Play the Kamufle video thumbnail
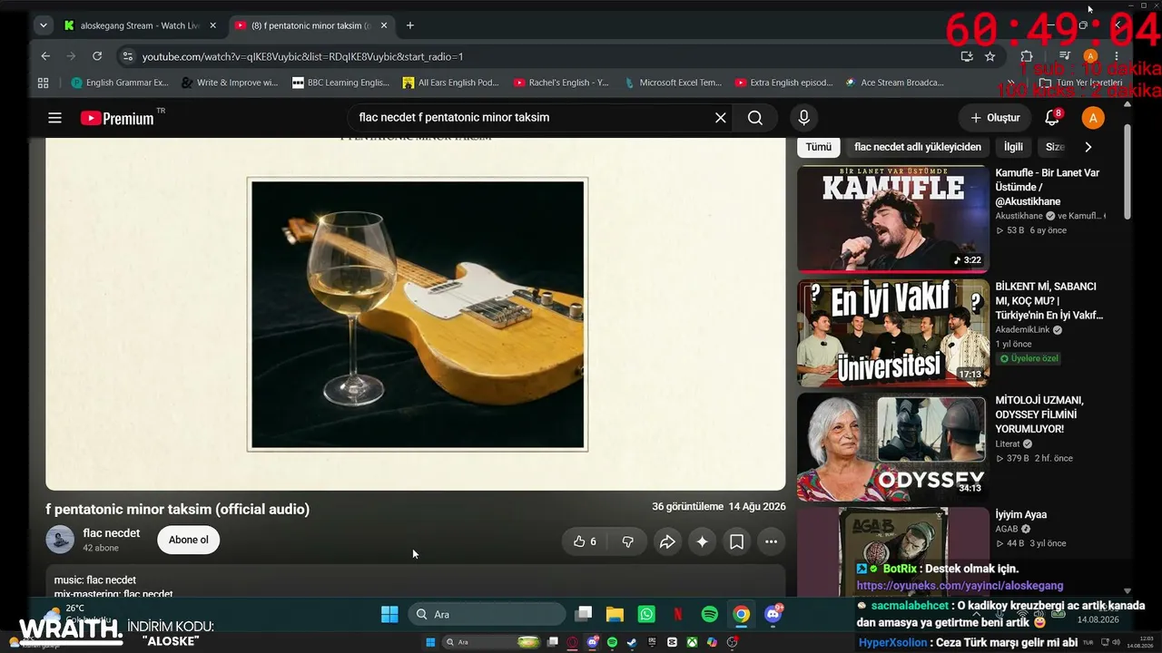1162x653 pixels. pos(893,219)
